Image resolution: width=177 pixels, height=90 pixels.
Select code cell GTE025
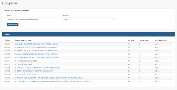click(7, 68)
